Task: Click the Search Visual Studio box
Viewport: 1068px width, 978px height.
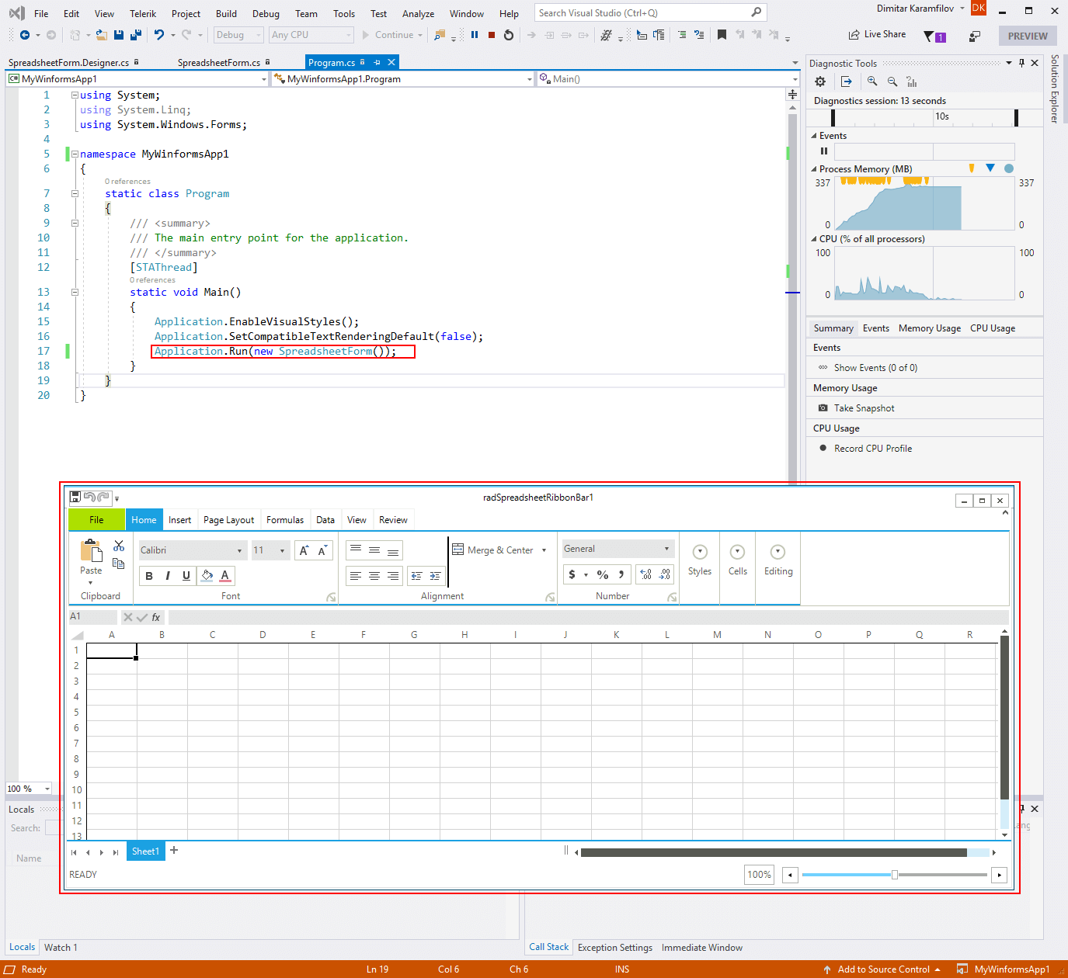Action: [x=650, y=13]
